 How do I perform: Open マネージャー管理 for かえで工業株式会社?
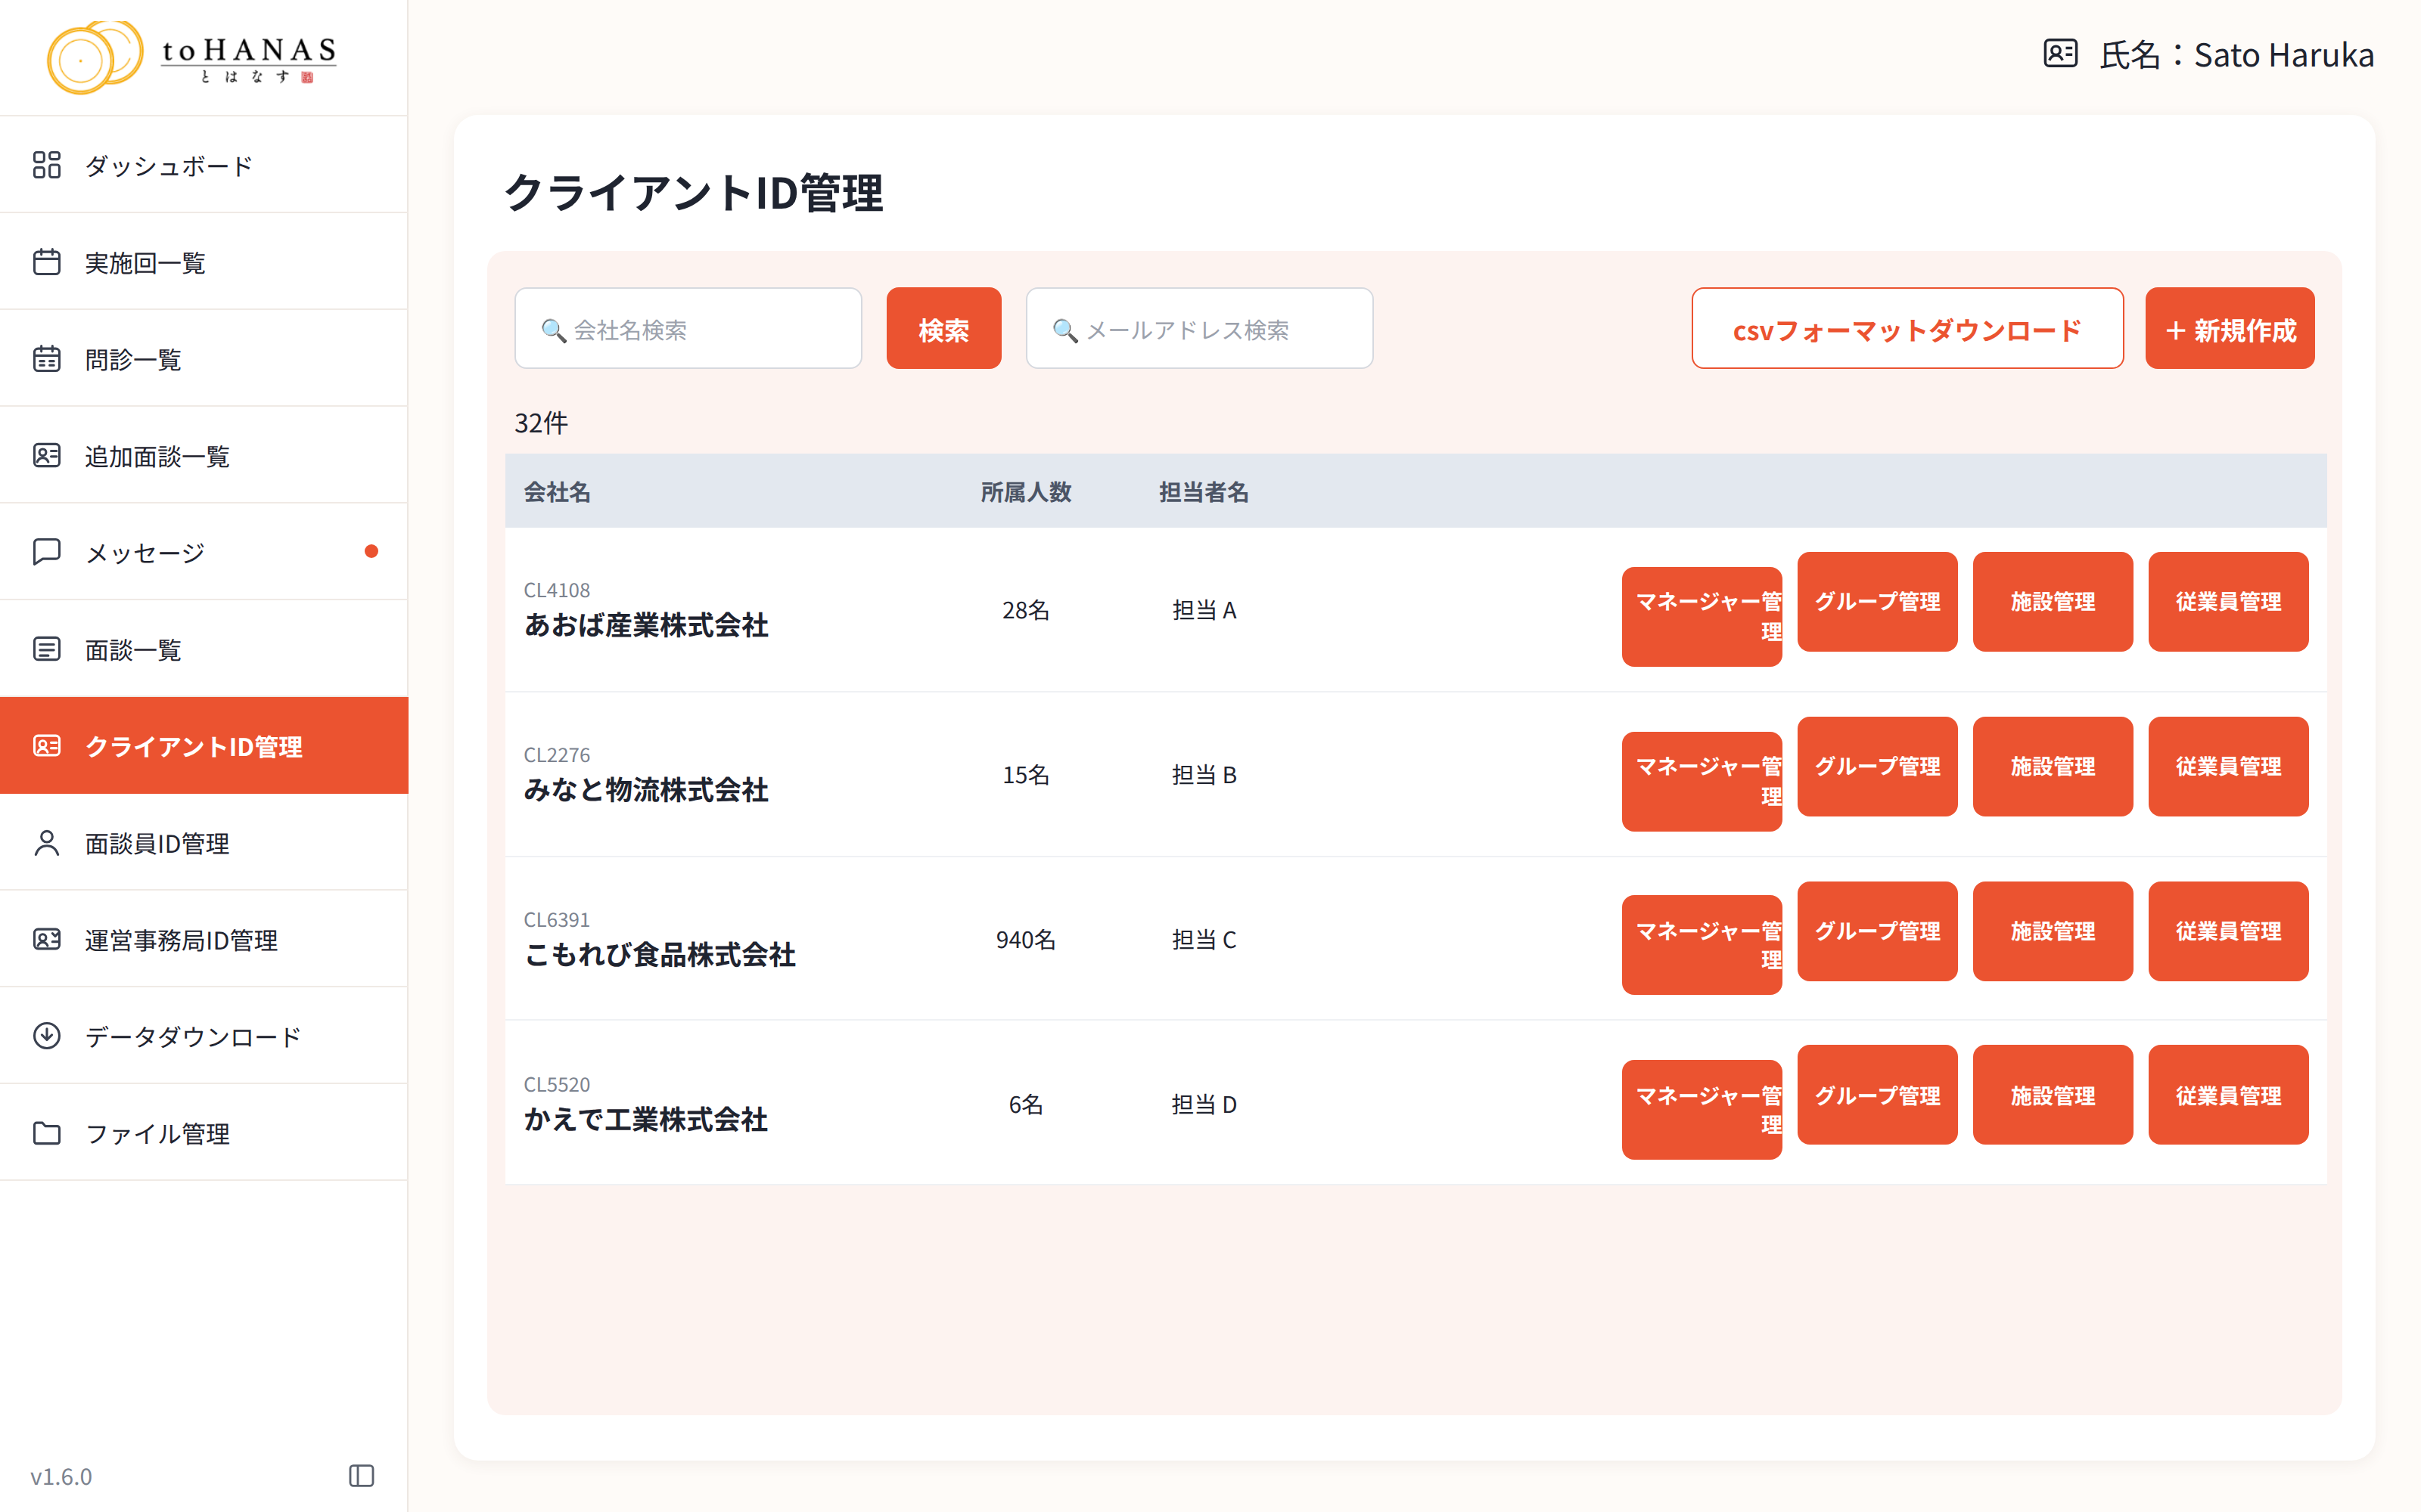coord(1702,1110)
